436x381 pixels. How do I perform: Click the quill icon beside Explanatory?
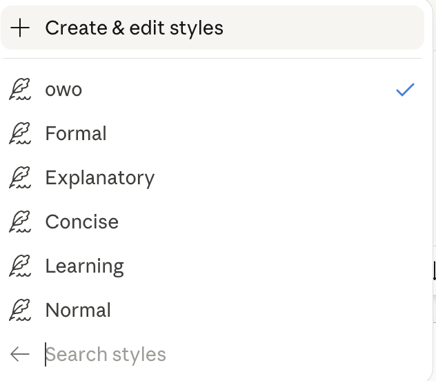tap(21, 178)
